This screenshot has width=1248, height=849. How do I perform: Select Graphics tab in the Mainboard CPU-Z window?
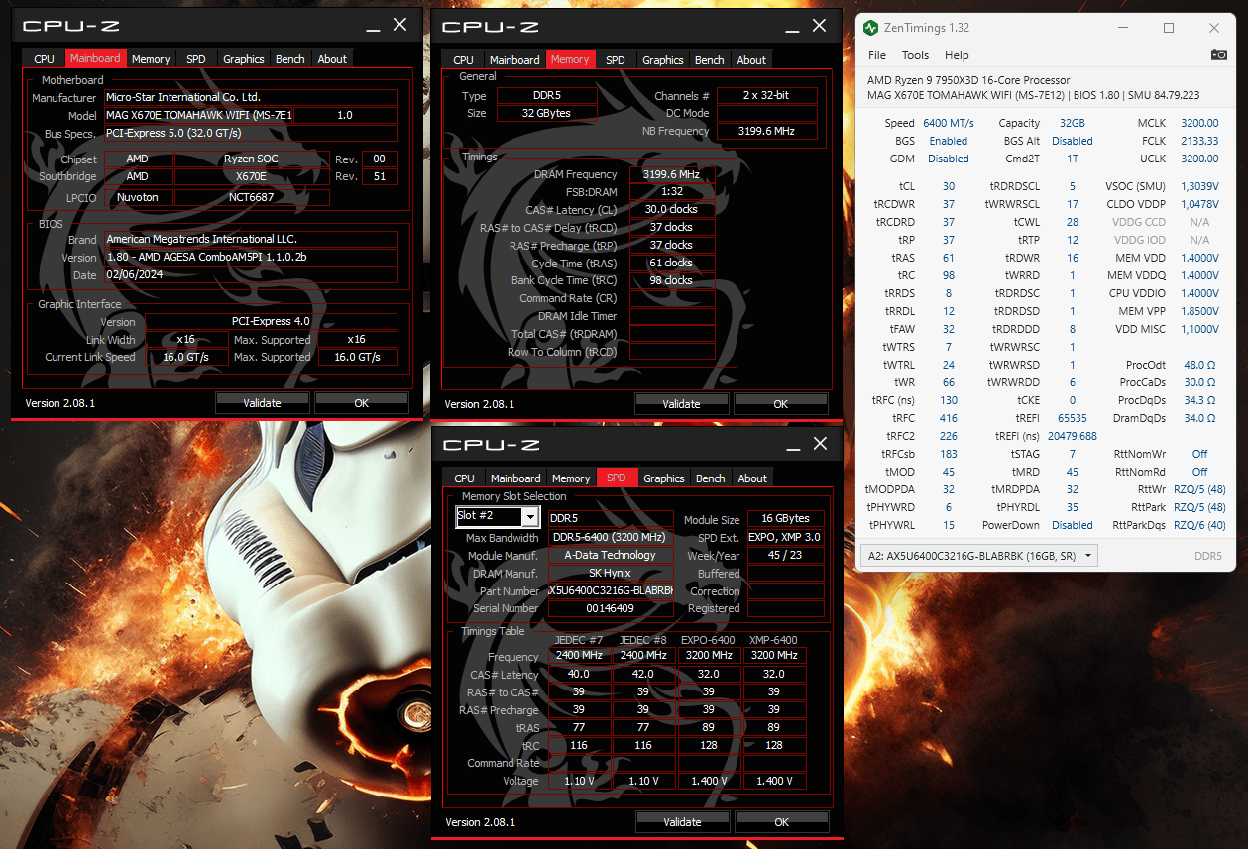tap(244, 59)
